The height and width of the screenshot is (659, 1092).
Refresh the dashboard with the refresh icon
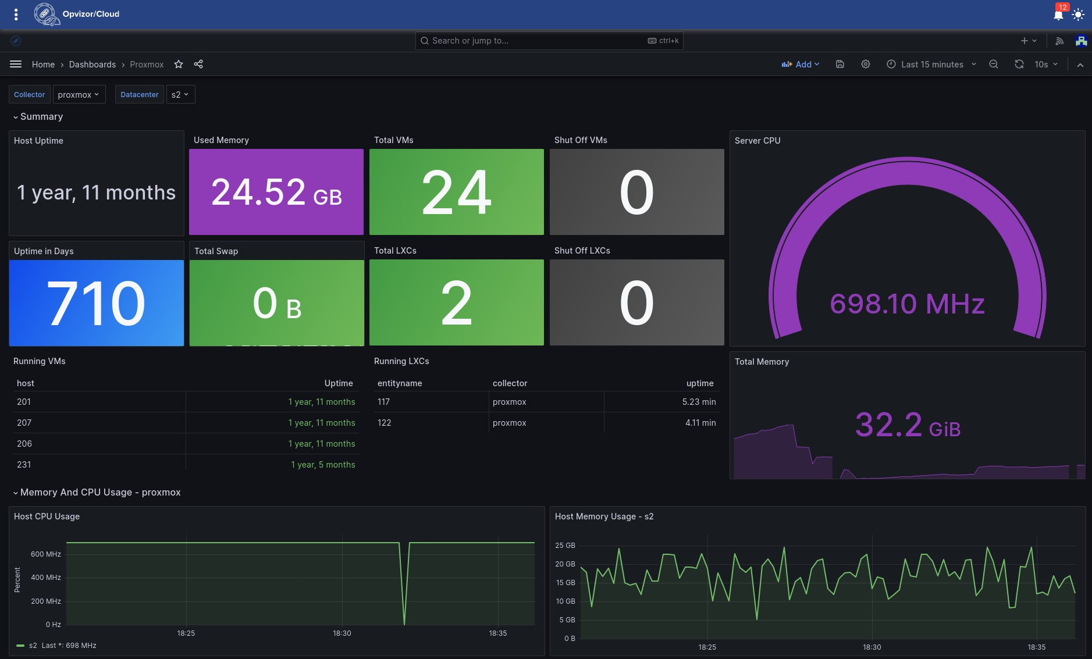click(1019, 64)
